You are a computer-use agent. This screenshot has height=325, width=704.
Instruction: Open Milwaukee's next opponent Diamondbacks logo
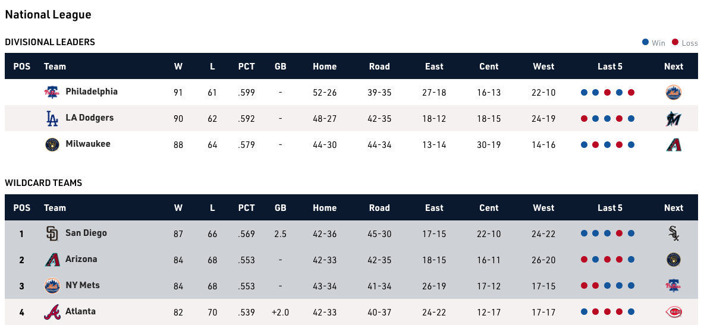point(674,144)
